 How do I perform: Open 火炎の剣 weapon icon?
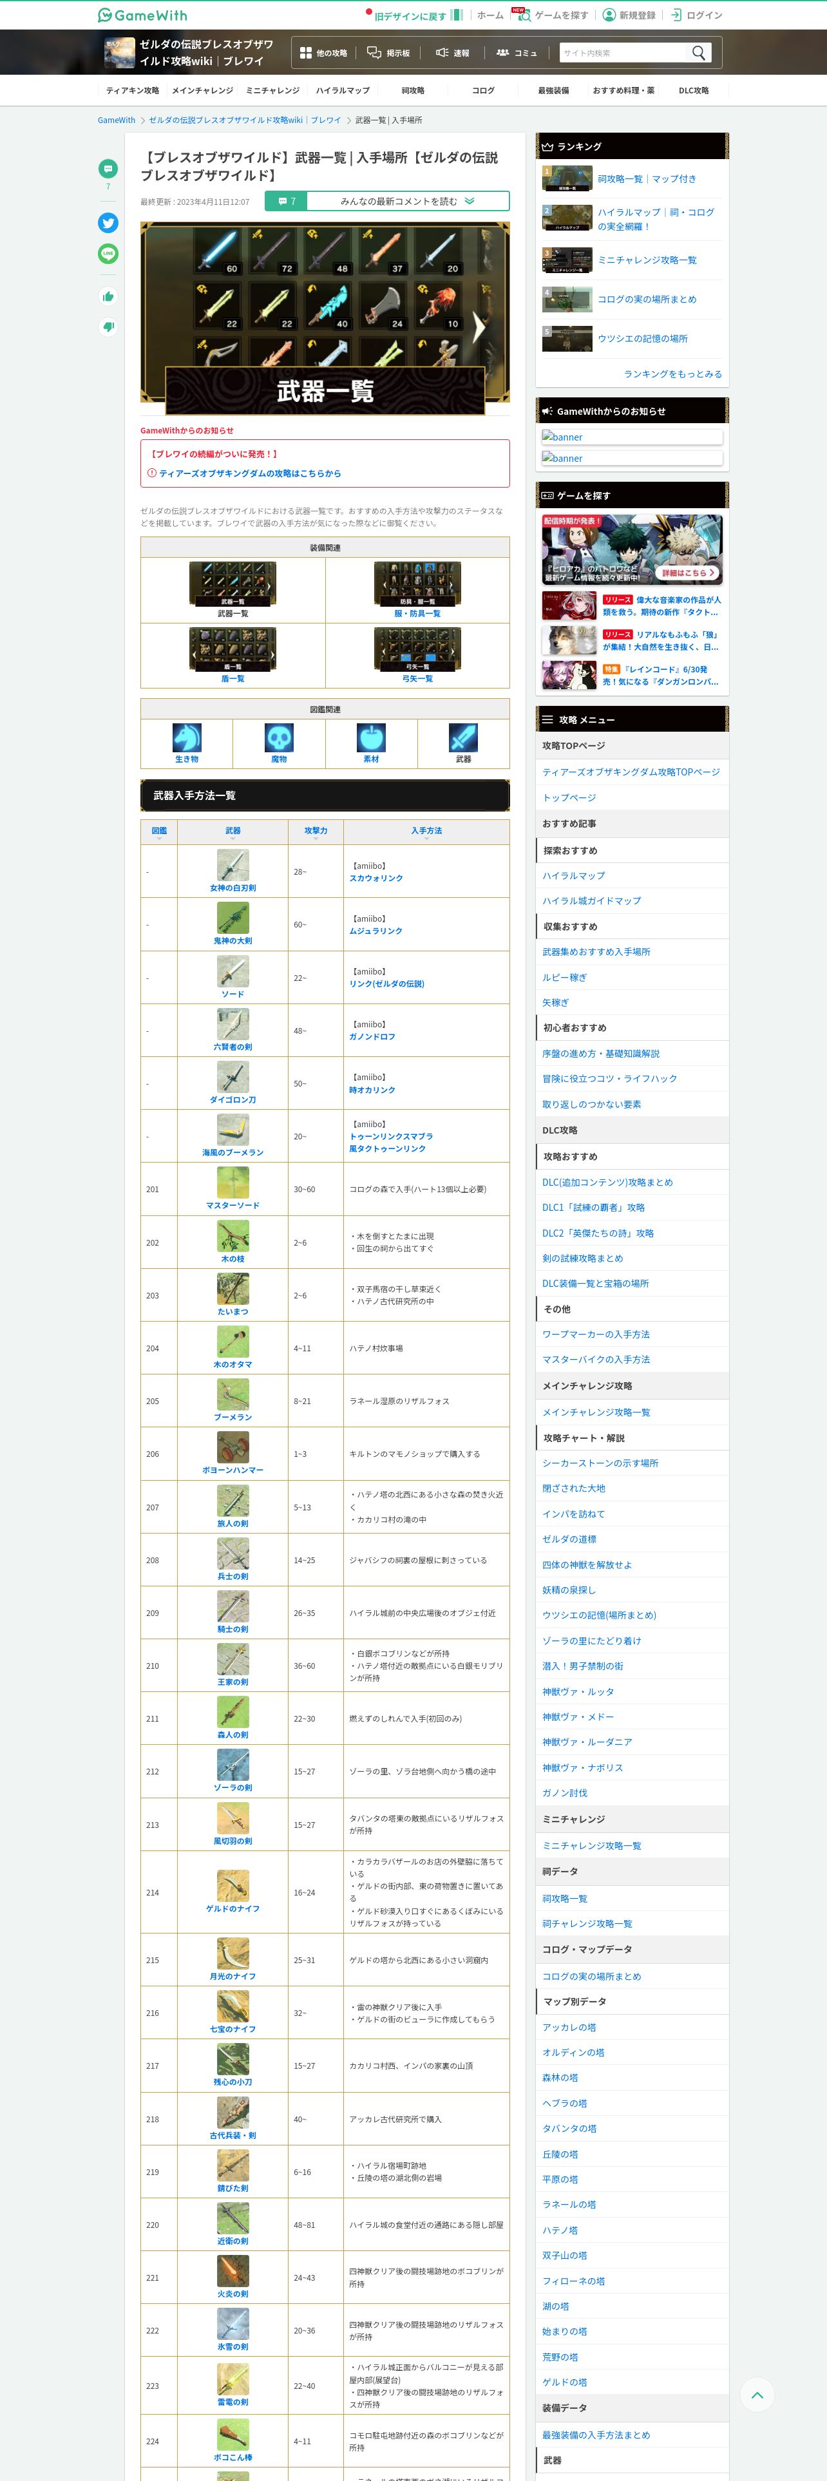click(x=233, y=2271)
